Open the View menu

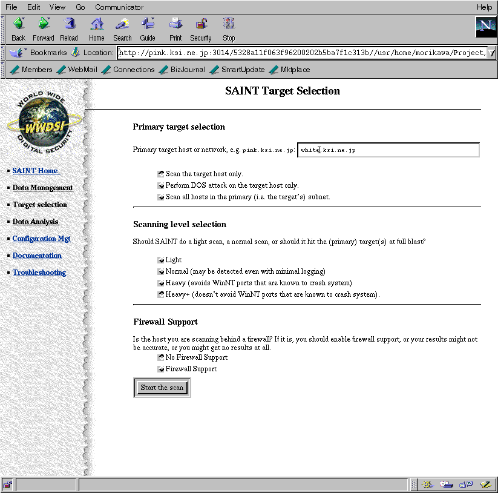pos(57,7)
